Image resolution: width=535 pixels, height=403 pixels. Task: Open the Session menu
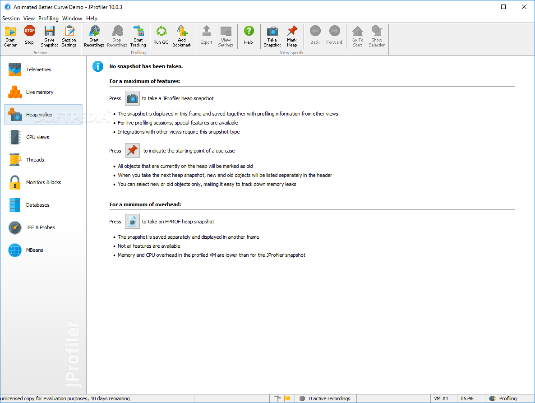[x=11, y=19]
